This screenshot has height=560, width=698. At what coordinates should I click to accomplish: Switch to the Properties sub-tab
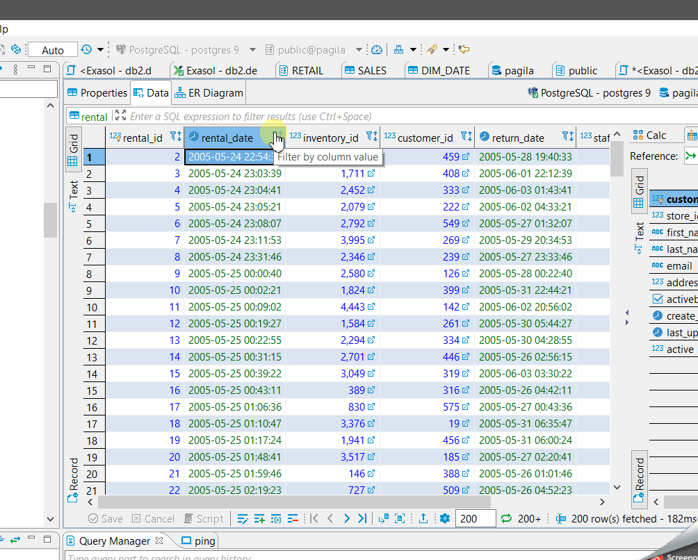(x=97, y=93)
